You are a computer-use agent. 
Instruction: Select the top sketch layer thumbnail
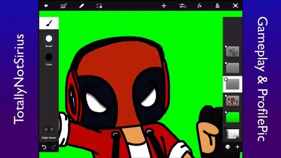(233, 51)
